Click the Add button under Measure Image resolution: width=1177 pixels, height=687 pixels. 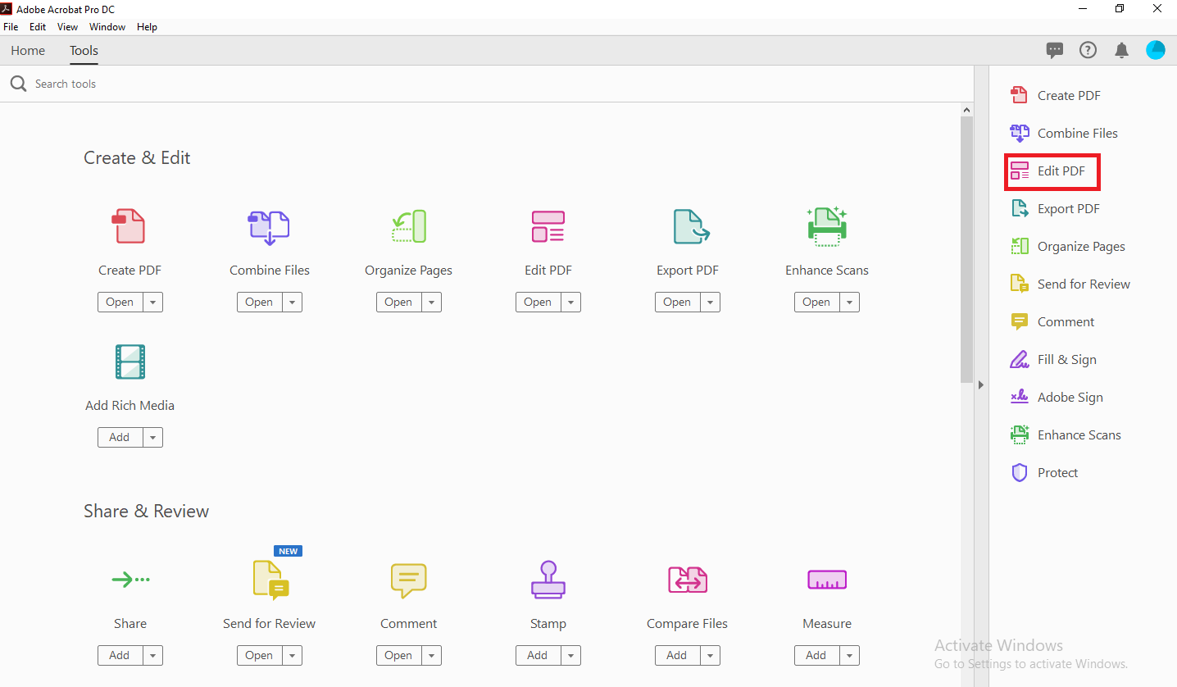[x=816, y=655]
